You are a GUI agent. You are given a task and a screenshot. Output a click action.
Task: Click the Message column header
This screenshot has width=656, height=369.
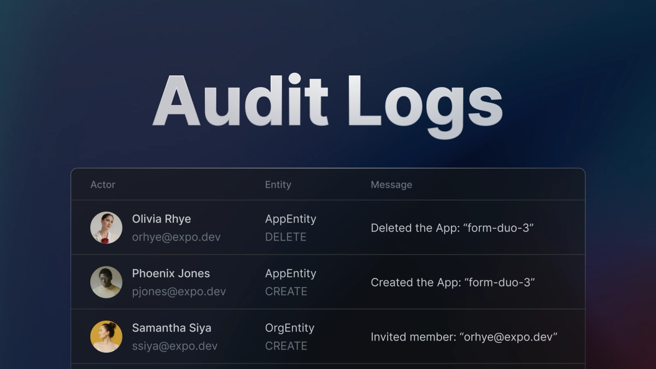(391, 185)
